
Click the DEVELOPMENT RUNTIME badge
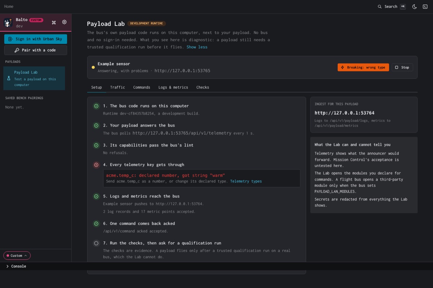point(146,23)
